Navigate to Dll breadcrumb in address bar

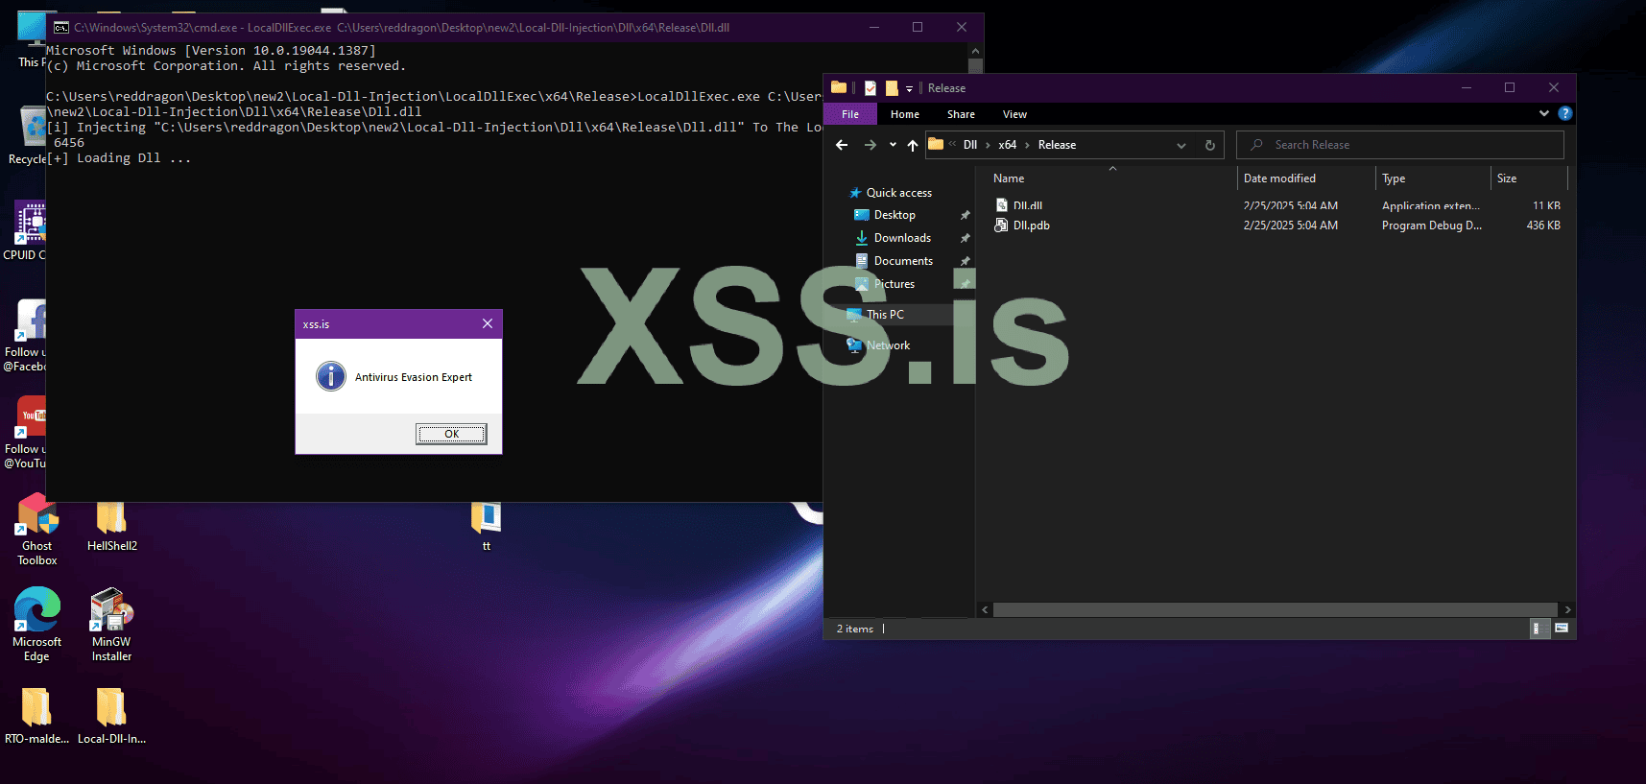[x=970, y=145]
